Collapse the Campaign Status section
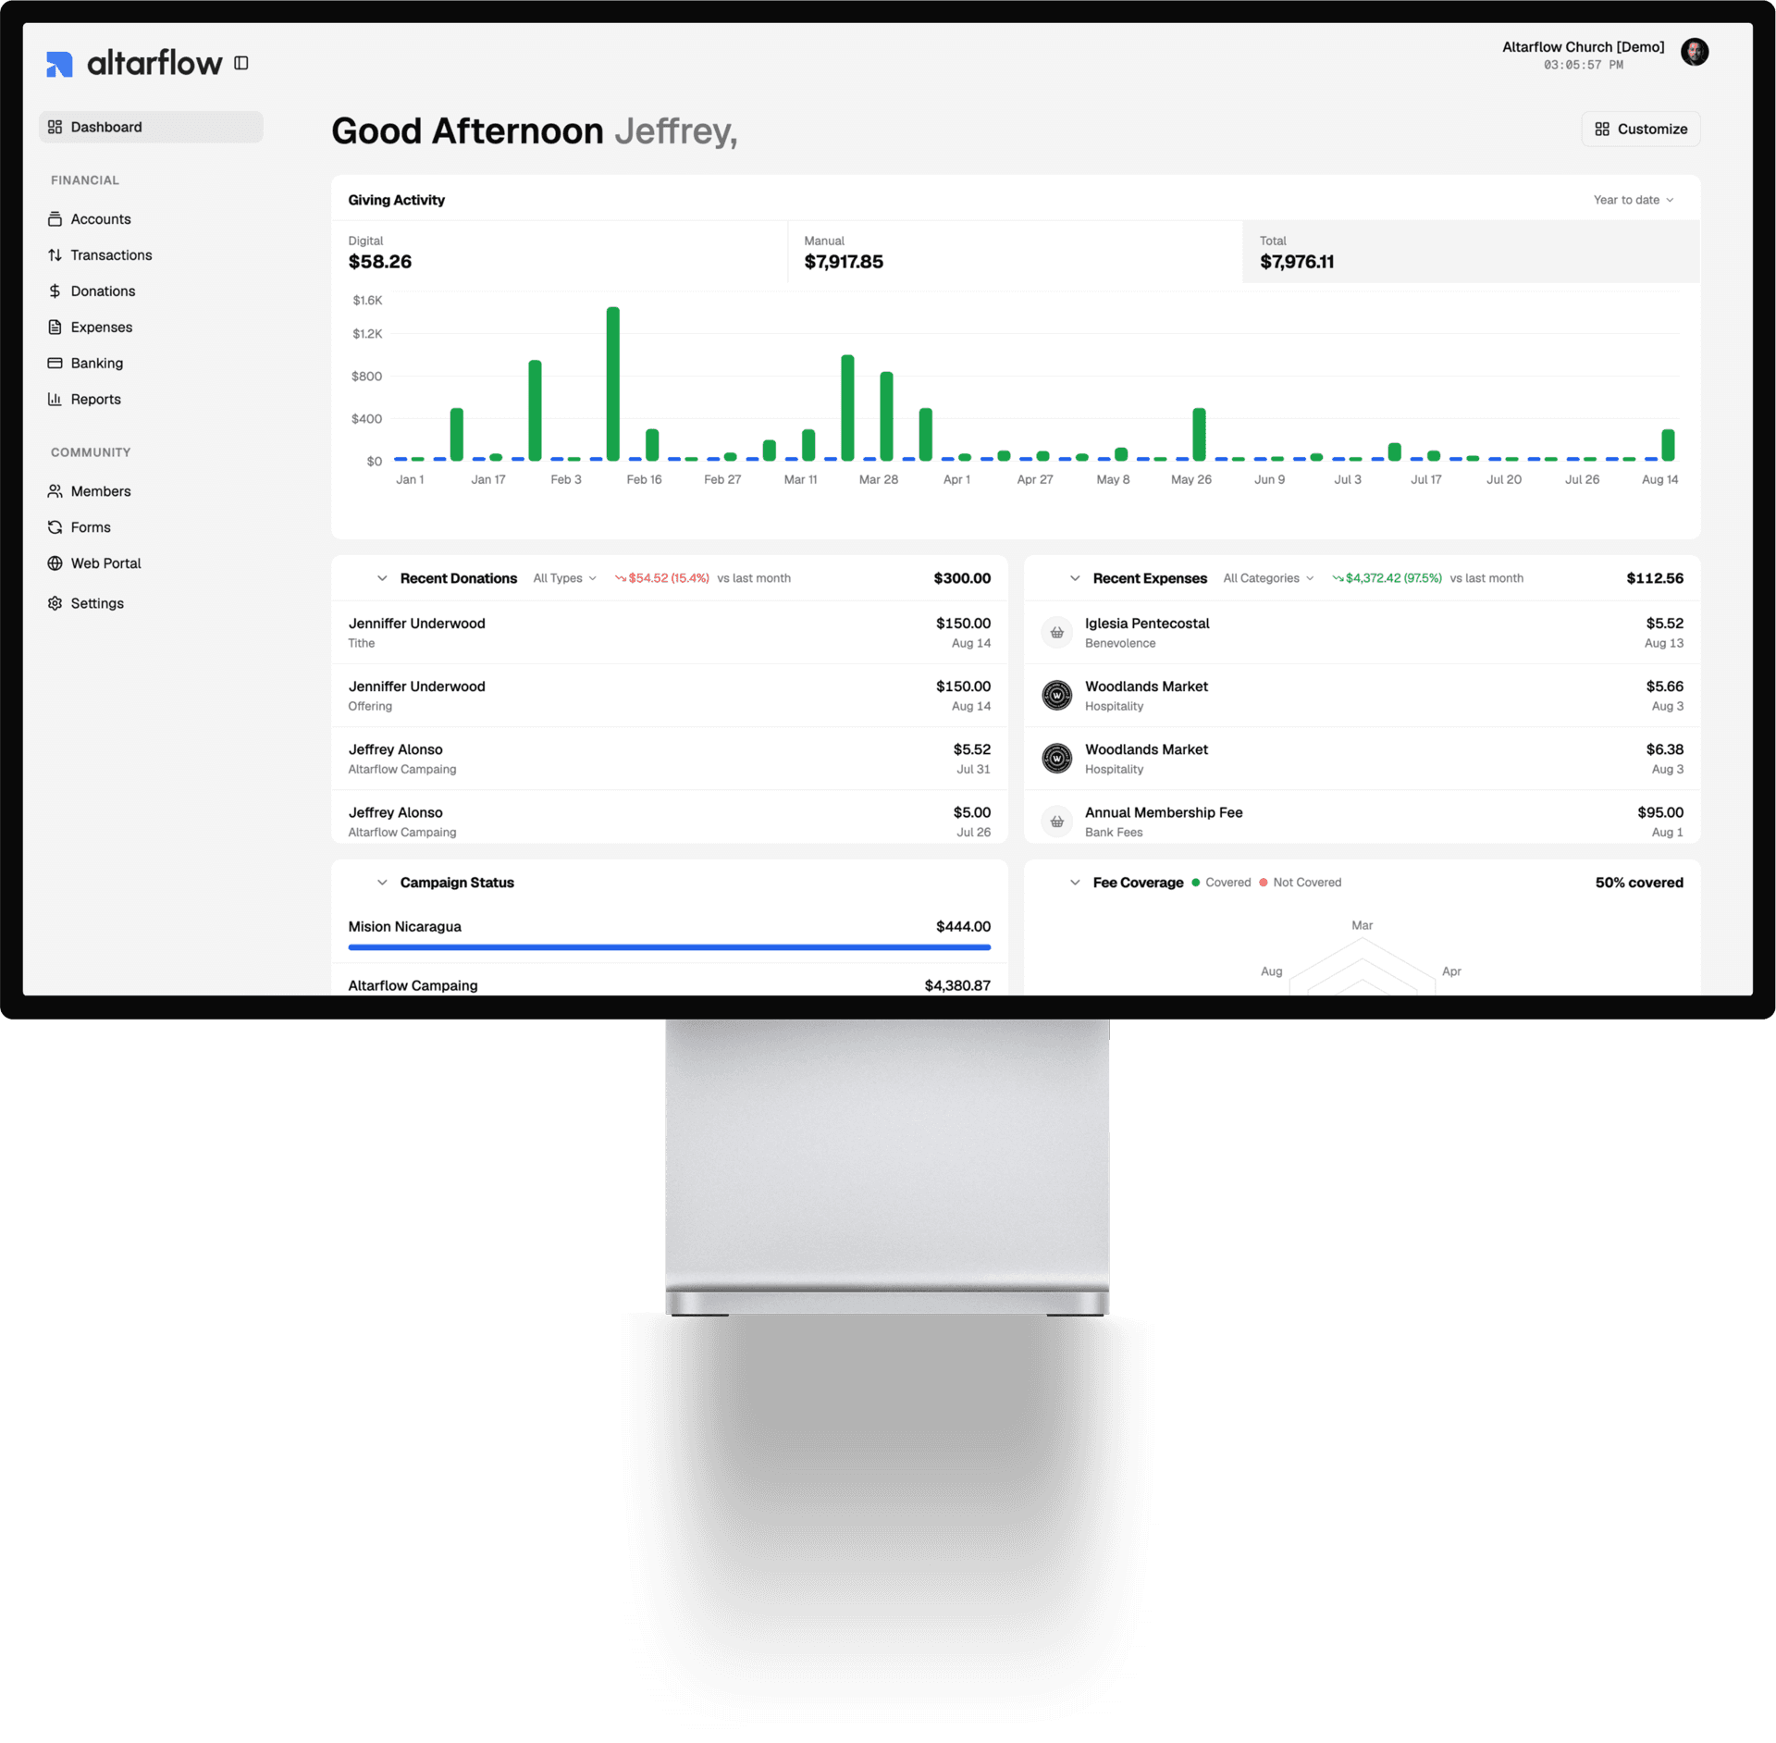This screenshot has height=1743, width=1776. coord(382,883)
